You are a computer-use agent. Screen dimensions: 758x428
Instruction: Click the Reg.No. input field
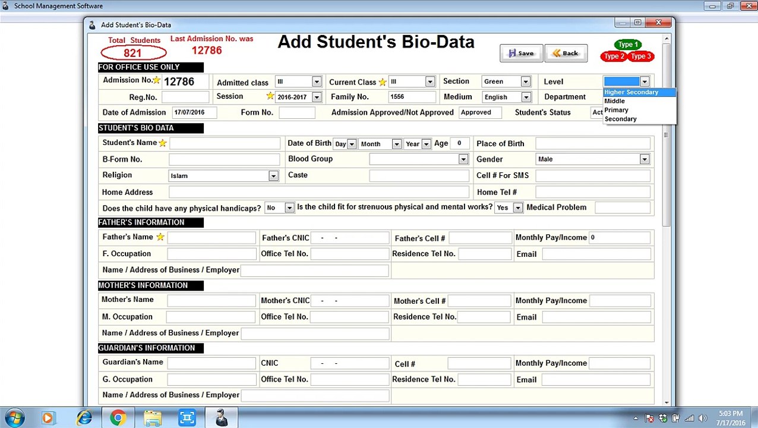tap(185, 97)
